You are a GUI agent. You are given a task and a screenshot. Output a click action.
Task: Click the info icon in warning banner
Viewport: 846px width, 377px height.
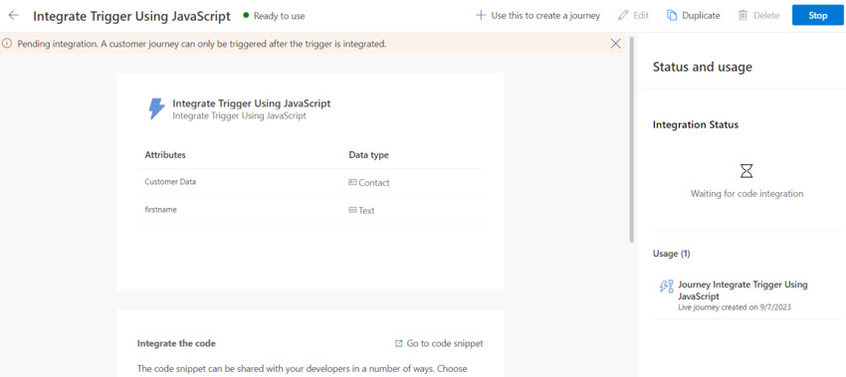click(8, 44)
